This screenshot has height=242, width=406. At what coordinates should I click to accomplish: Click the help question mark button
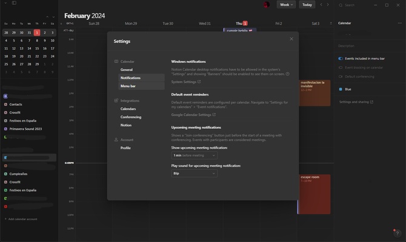[397, 234]
